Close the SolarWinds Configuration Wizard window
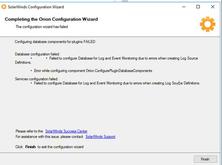Screen dimensions: 222x165 point(213,7)
